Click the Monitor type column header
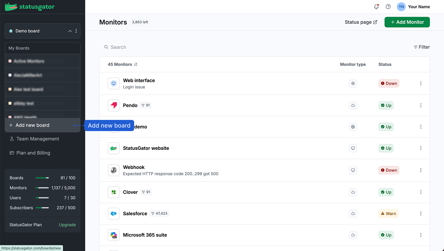 coord(353,64)
